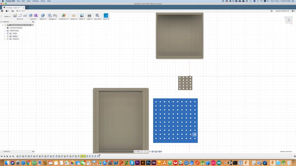
Task: Click the File document icon
Action: 7,11
